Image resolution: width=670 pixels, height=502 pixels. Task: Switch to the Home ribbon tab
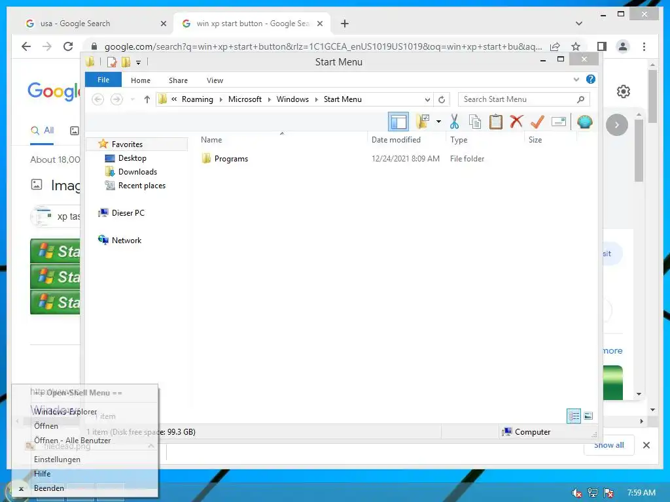(141, 80)
